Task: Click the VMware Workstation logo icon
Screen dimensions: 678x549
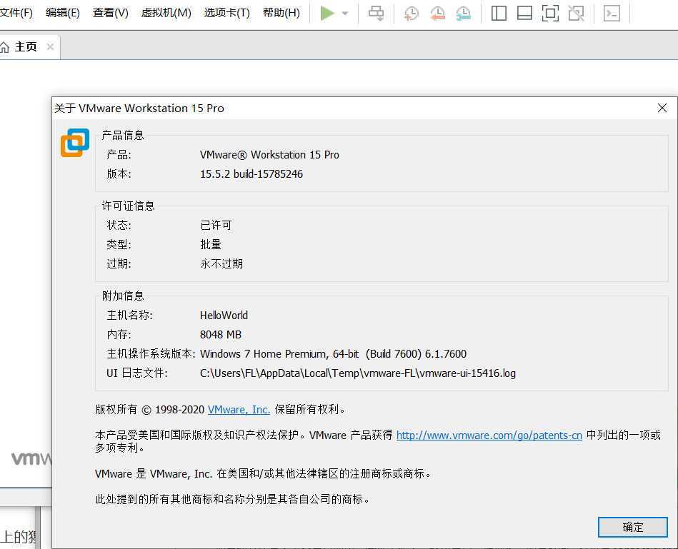Action: pos(75,143)
